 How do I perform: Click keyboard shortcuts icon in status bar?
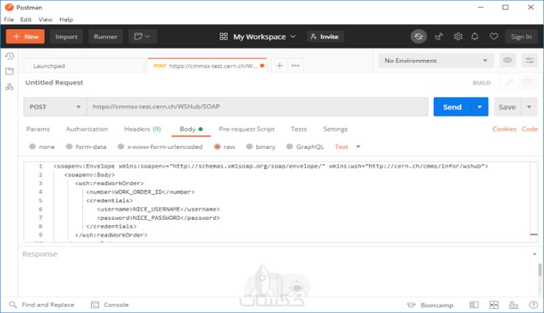[x=513, y=305]
